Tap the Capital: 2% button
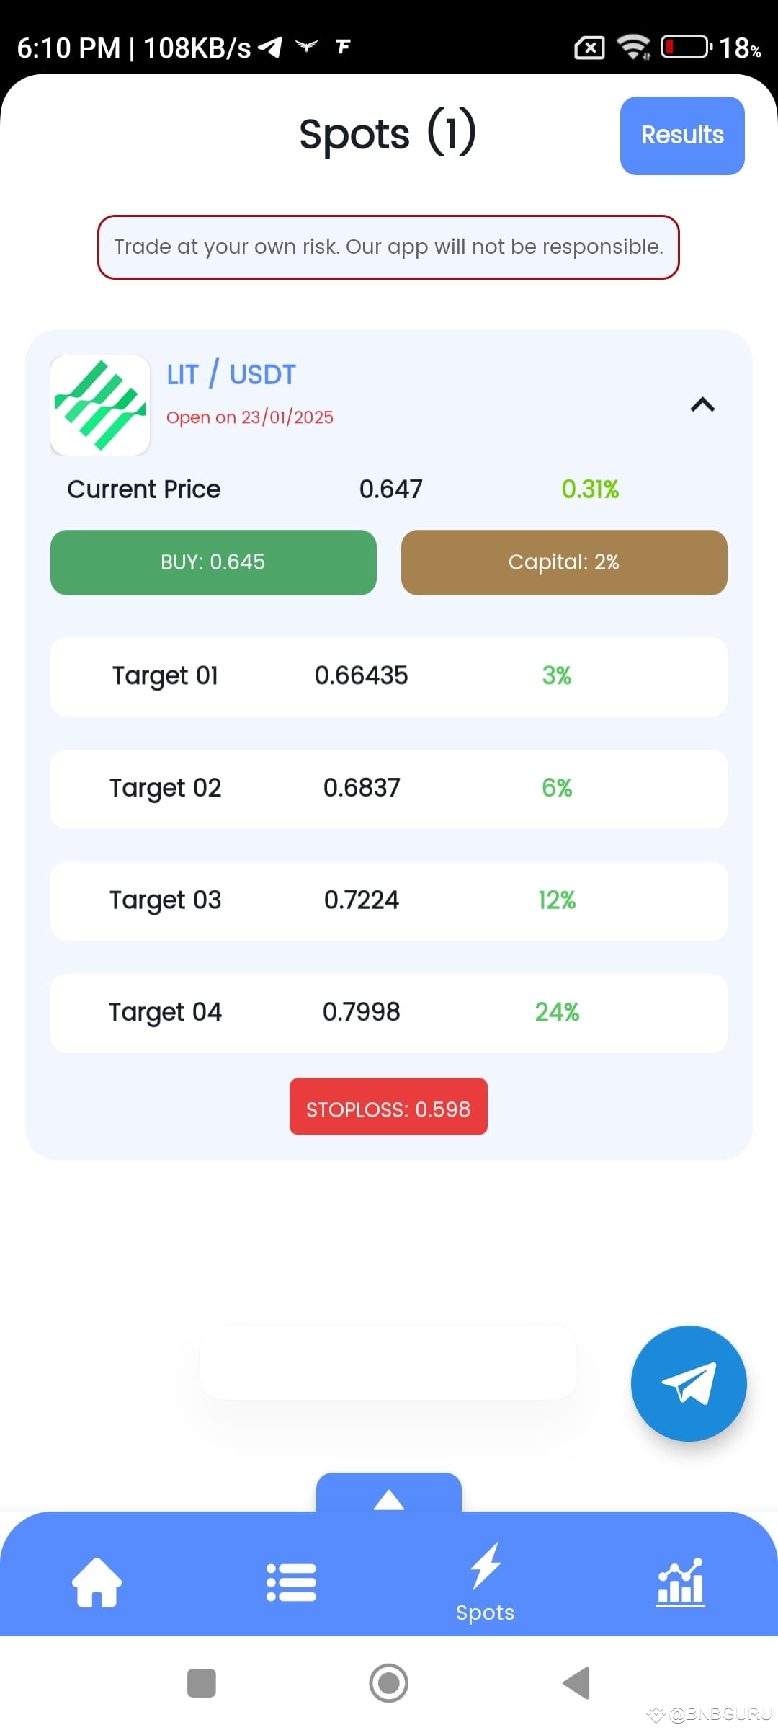Image resolution: width=778 pixels, height=1730 pixels. point(564,562)
